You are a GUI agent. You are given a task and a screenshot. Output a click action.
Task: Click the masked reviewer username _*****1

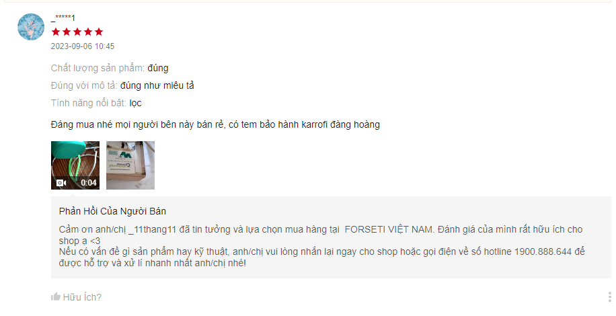[x=63, y=17]
